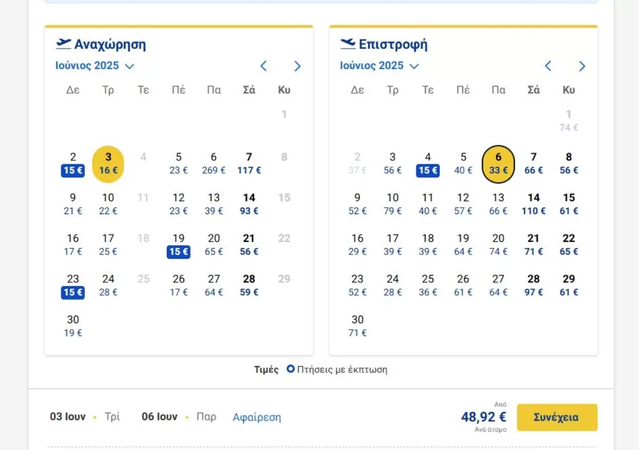Open the return Ιούνιος 2025 month dropdown
This screenshot has height=450, width=639.
(x=379, y=66)
